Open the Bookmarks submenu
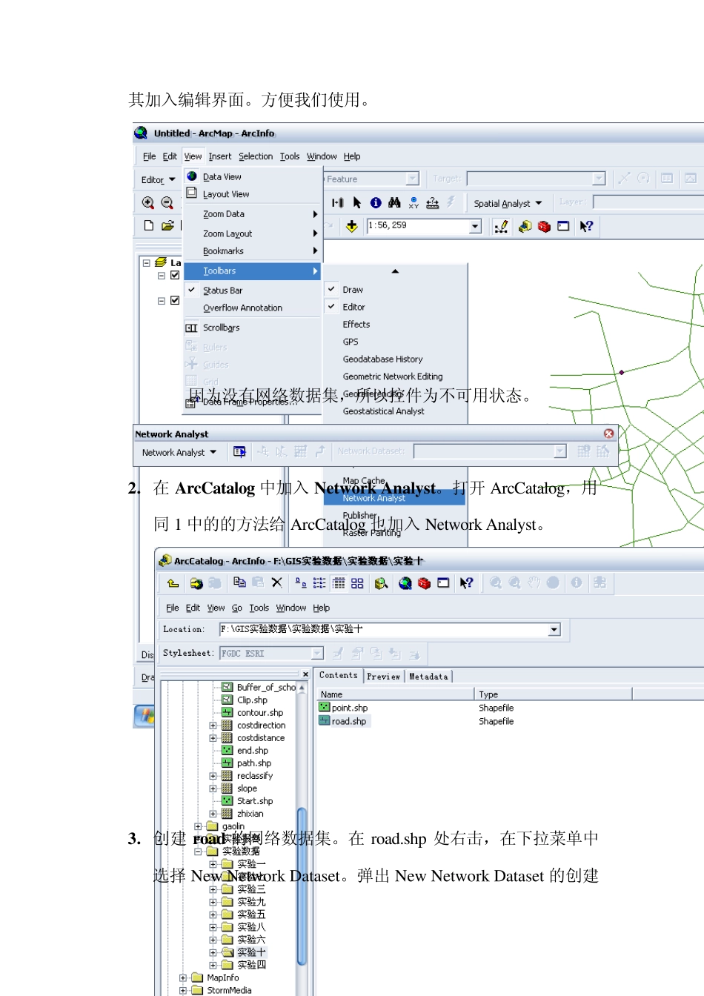Screen dimensions: 704x996 (253, 251)
